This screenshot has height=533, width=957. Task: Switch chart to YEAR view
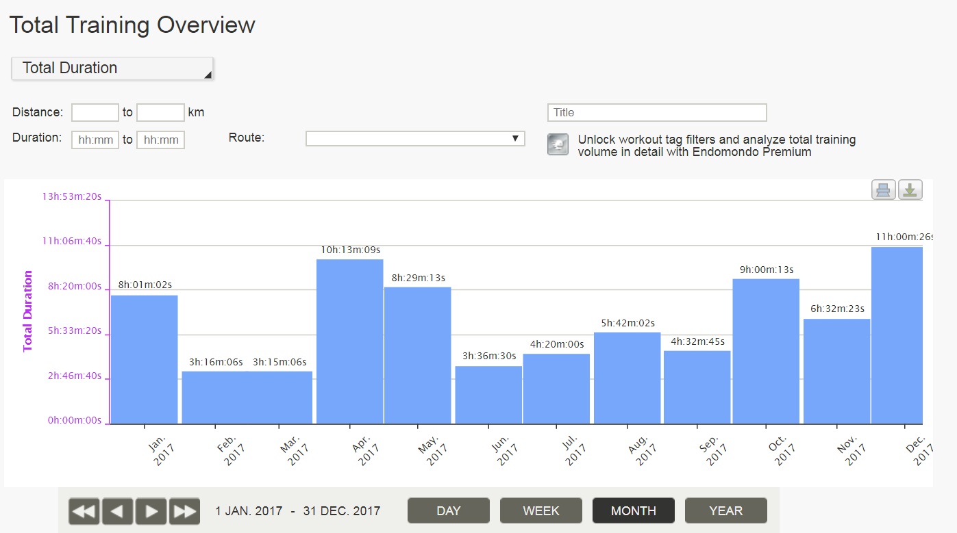(x=726, y=510)
